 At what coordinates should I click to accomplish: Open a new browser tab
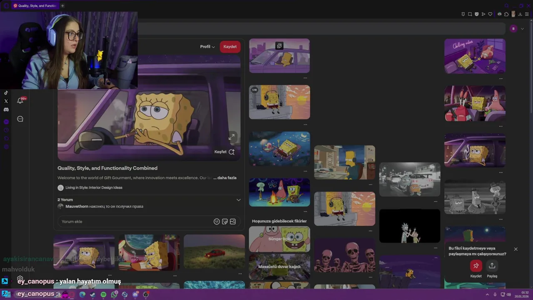(x=62, y=6)
